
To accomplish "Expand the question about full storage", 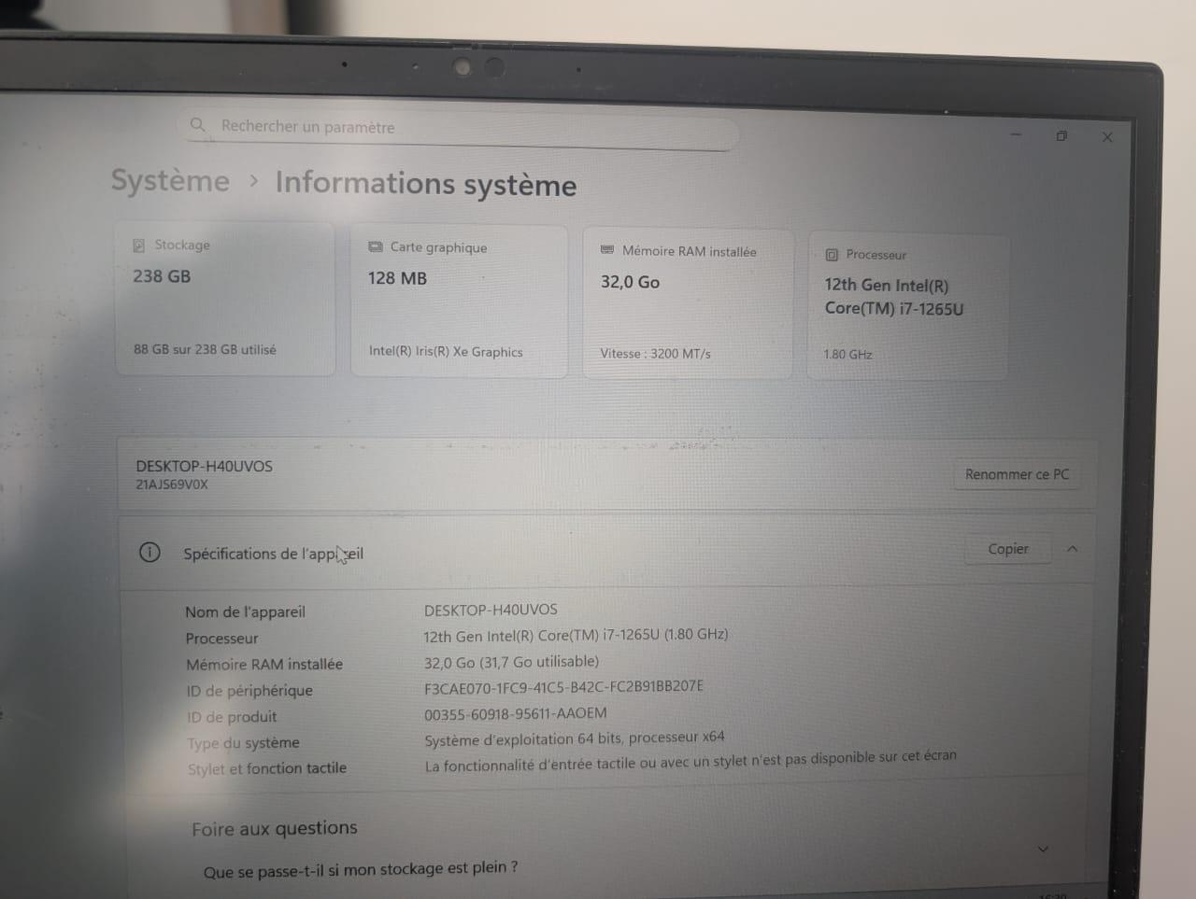I will [1042, 848].
